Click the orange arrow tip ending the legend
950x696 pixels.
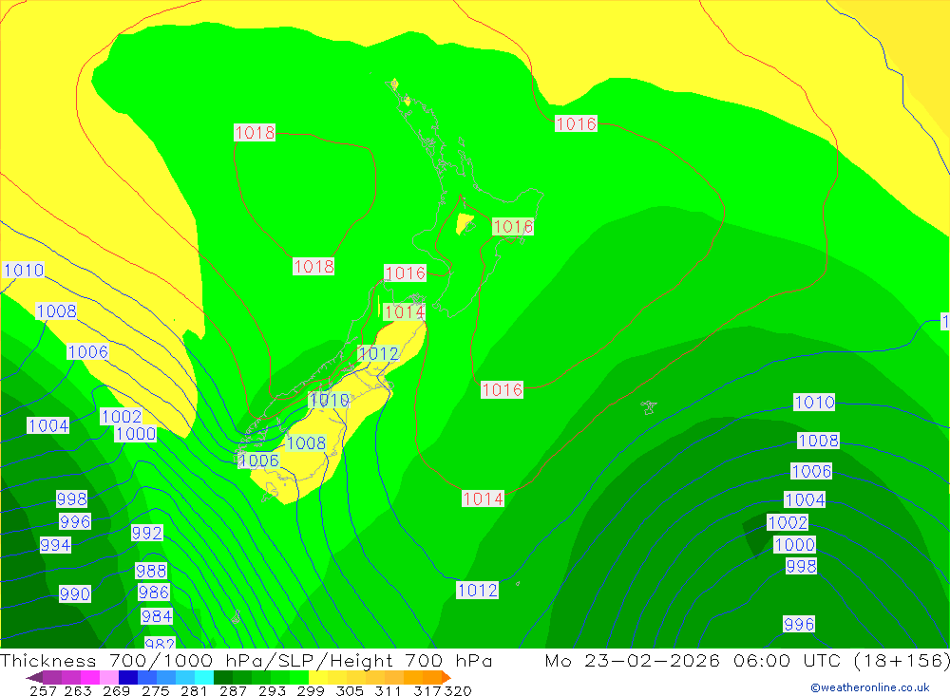click(x=446, y=677)
